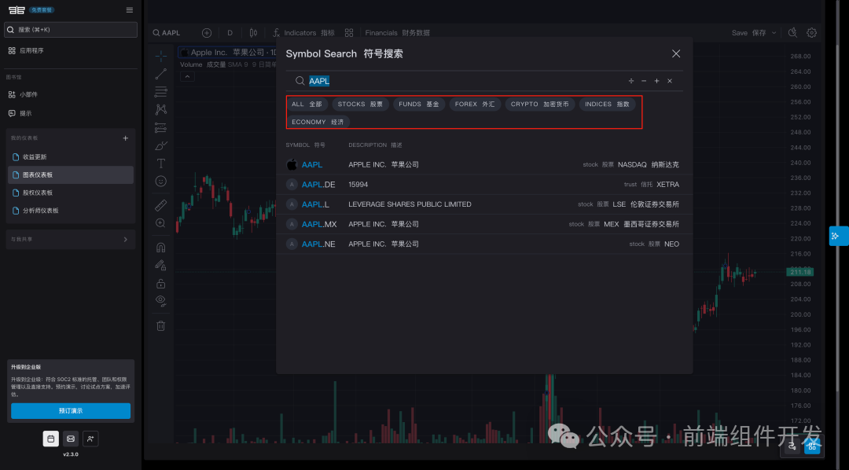The height and width of the screenshot is (470, 849).
Task: Lock all drawings on the chart
Action: coord(160,283)
